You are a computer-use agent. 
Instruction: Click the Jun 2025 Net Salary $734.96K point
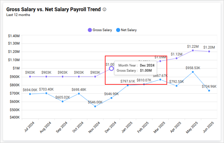pos(209,91)
